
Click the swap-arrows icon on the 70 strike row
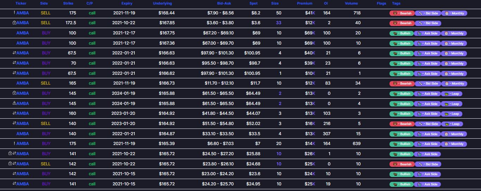coord(14,63)
